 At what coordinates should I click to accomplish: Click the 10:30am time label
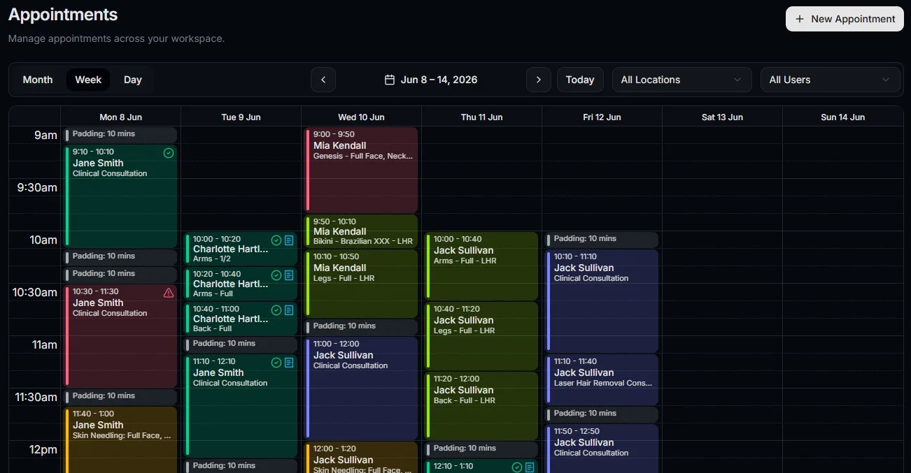[35, 292]
